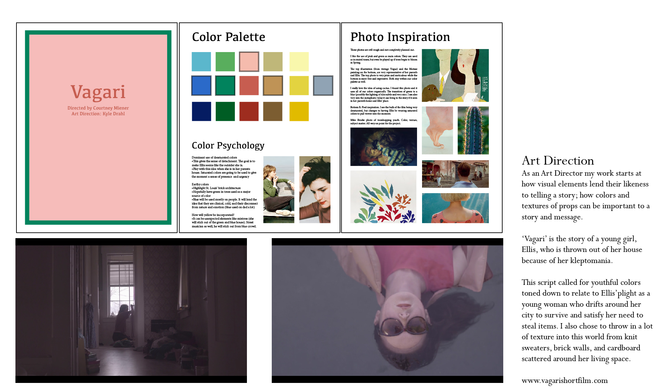Click the 'Art Direction' heading
Screen dimensions: 671x392
point(558,161)
